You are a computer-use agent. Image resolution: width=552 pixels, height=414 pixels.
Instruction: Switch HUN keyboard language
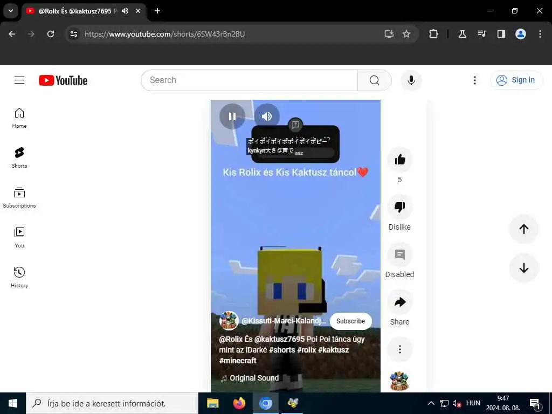pyautogui.click(x=473, y=403)
